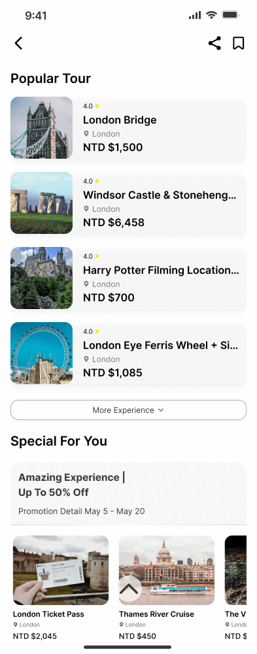Open the London Ticket Pass image
Viewport: 257px width, 654px height.
click(61, 570)
